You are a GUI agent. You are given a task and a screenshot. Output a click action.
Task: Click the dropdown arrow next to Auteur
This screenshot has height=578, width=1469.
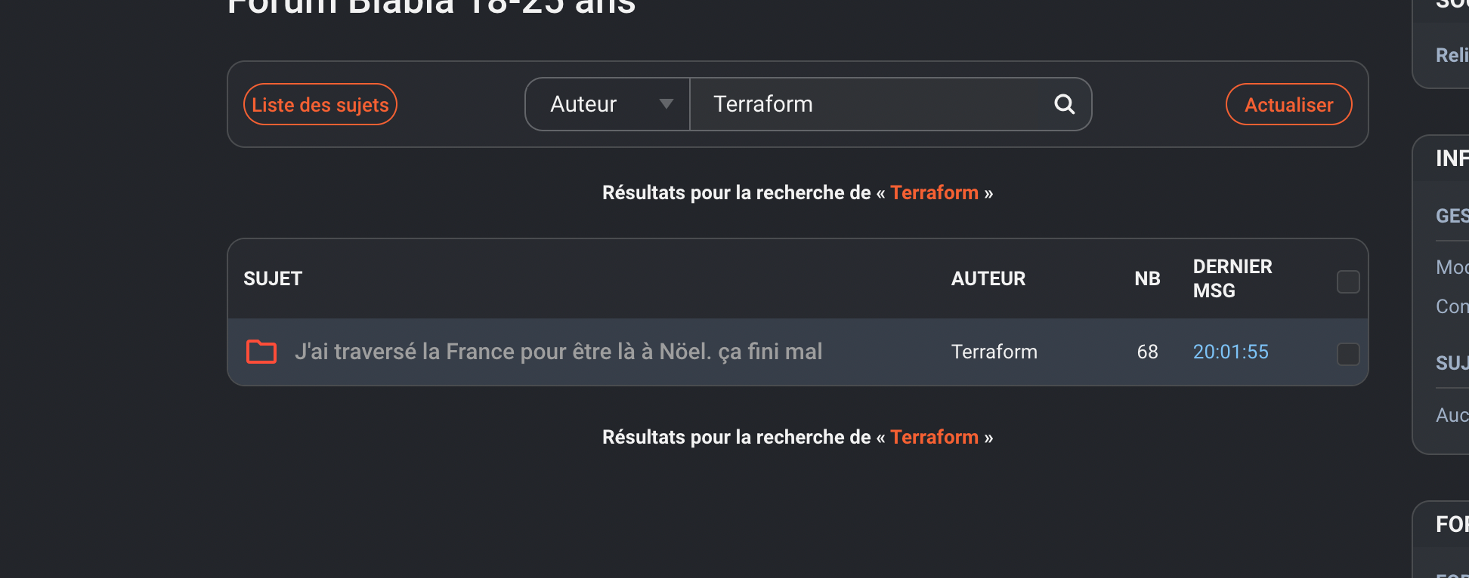tap(666, 104)
